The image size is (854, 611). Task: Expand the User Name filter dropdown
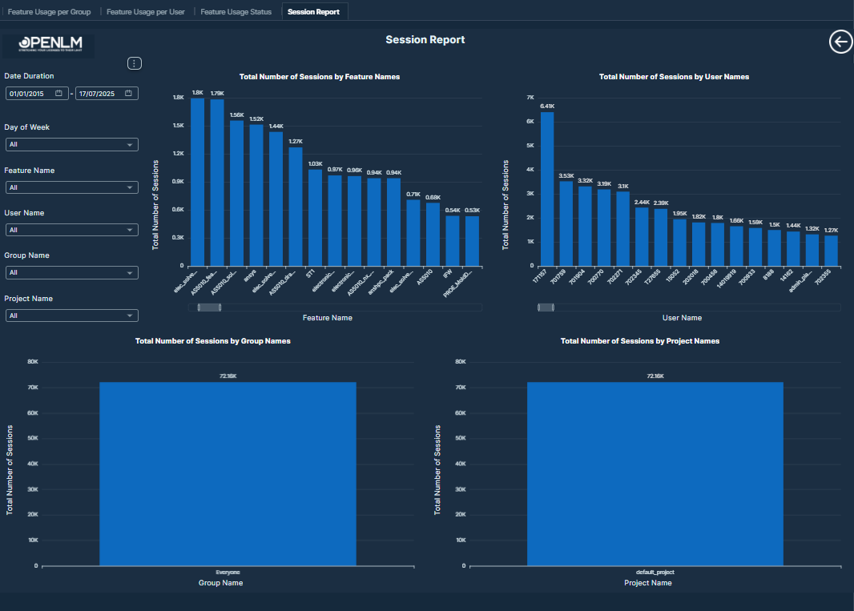point(71,230)
